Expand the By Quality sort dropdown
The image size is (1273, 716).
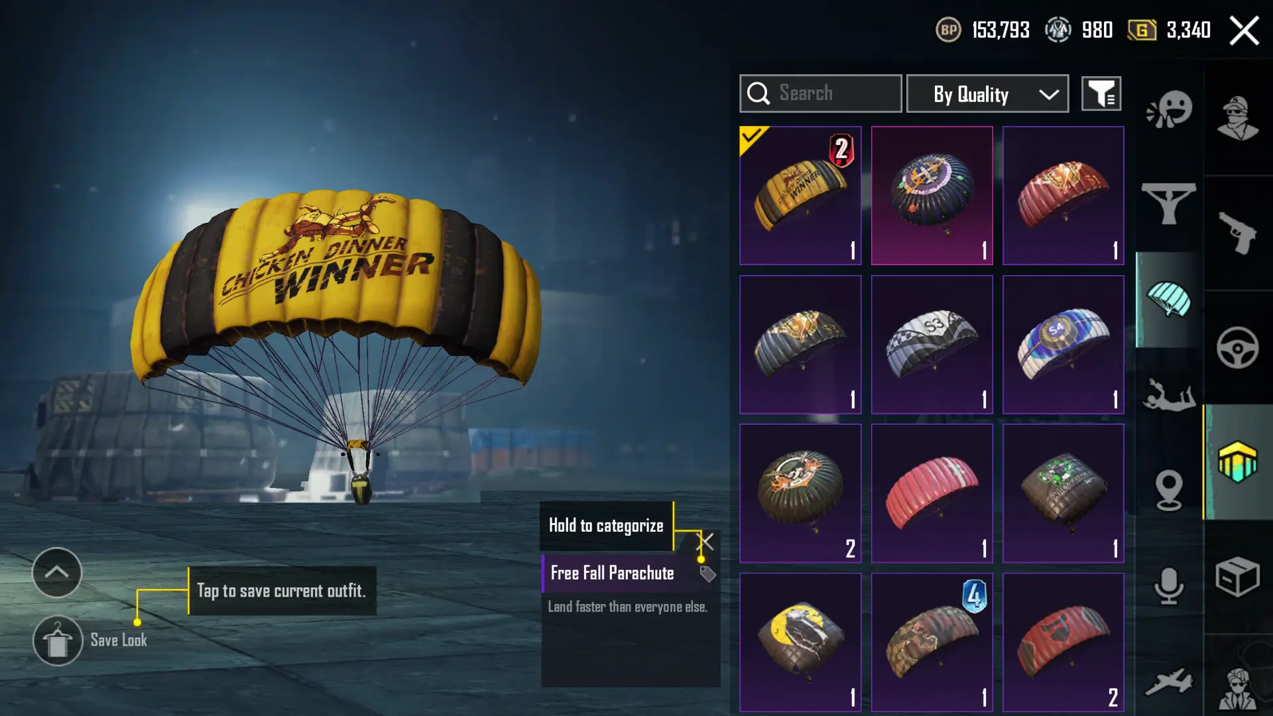click(987, 93)
